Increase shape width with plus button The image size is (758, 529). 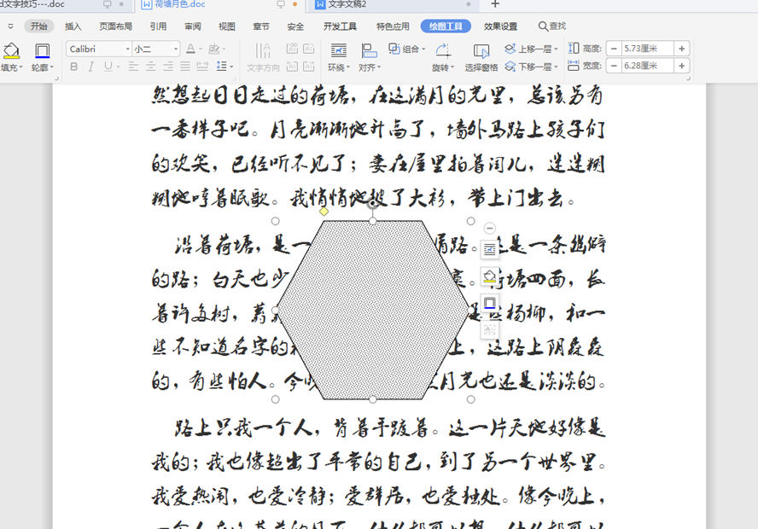tap(682, 66)
